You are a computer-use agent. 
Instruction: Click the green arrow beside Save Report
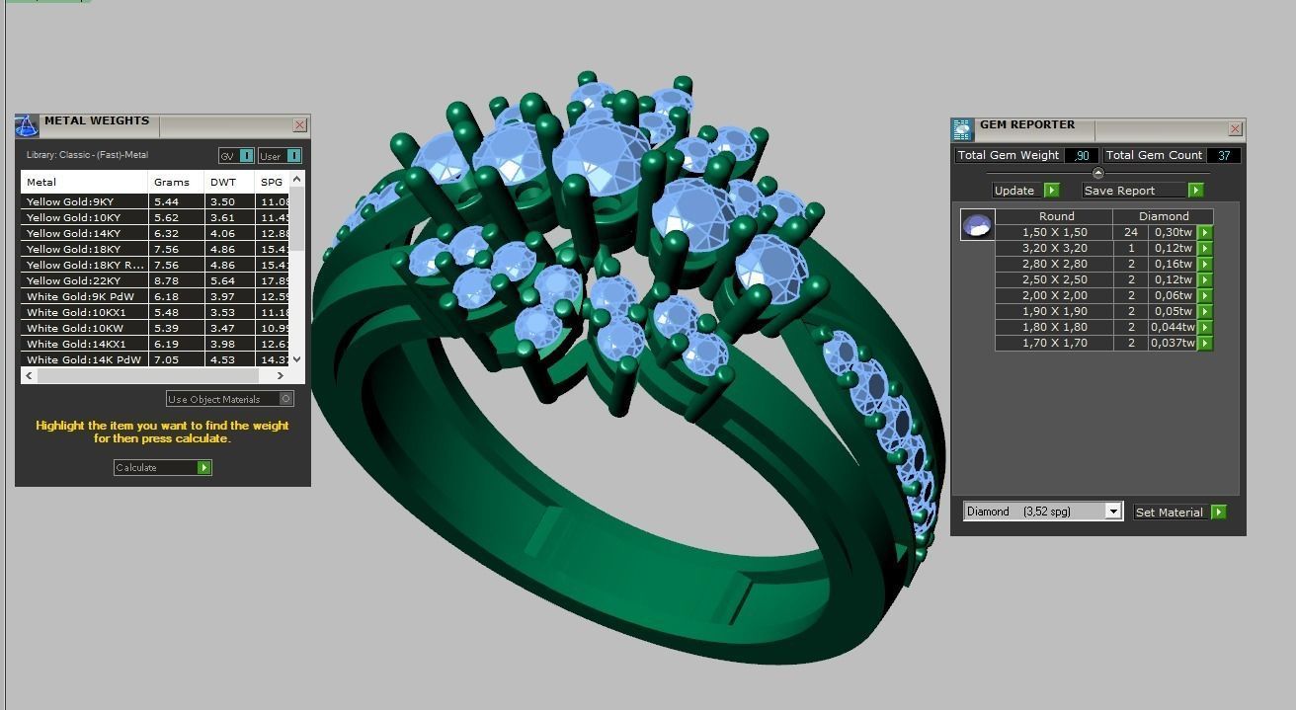pos(1195,191)
